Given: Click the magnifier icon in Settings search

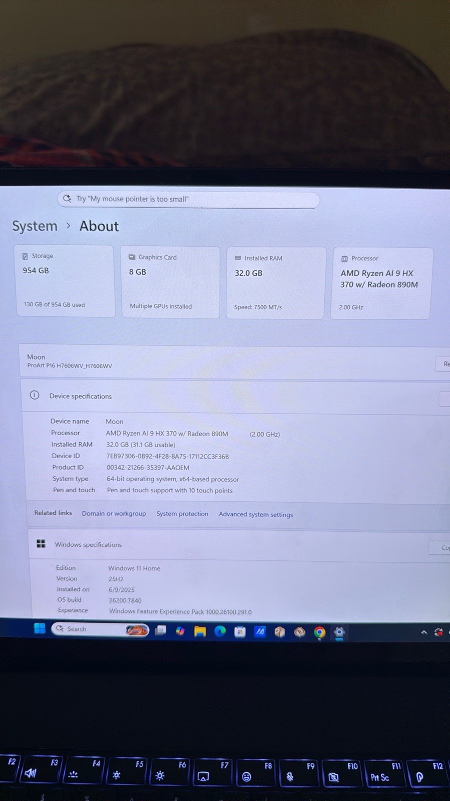Looking at the screenshot, I should click(67, 198).
